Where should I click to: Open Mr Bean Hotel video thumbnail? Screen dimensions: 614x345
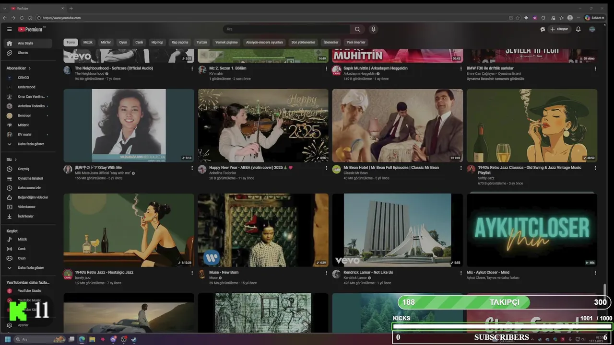pos(398,125)
